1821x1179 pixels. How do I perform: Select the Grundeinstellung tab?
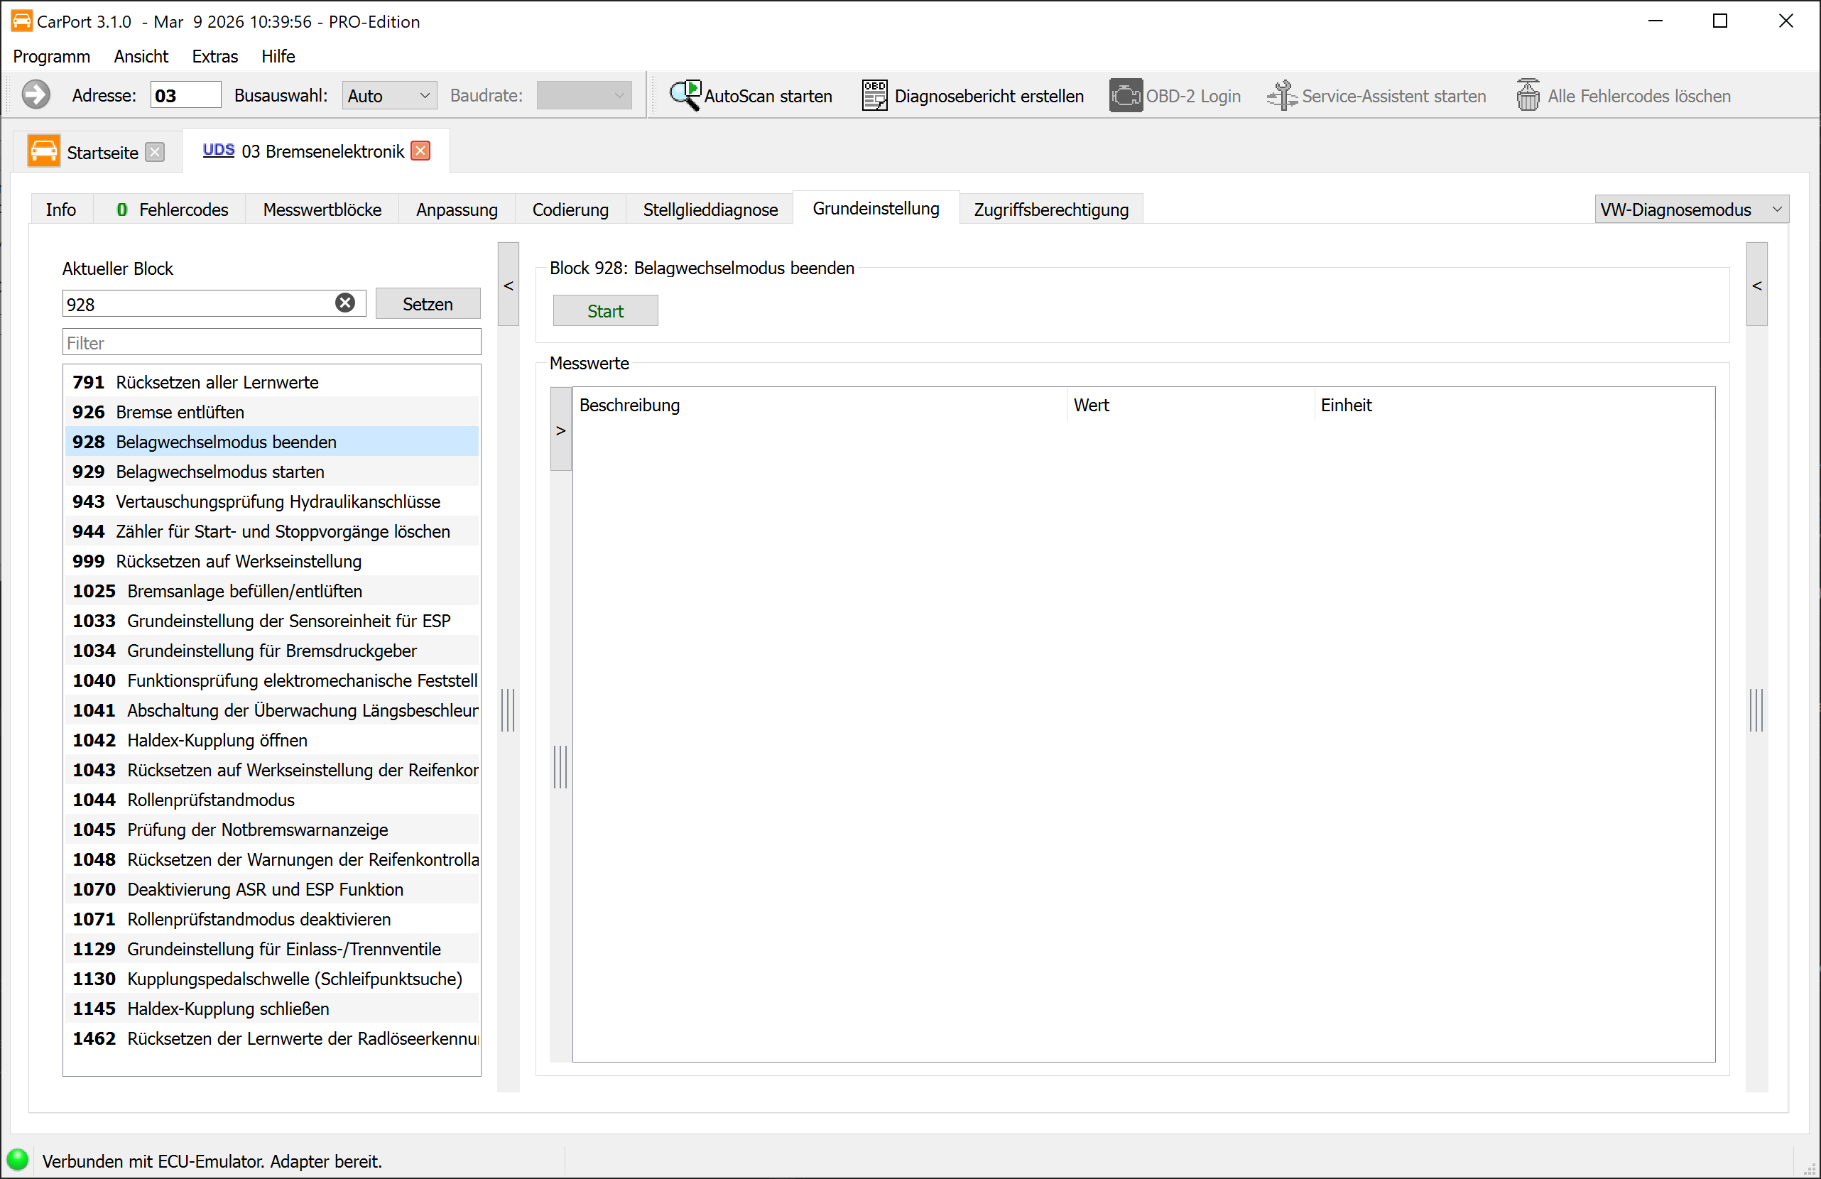click(876, 208)
